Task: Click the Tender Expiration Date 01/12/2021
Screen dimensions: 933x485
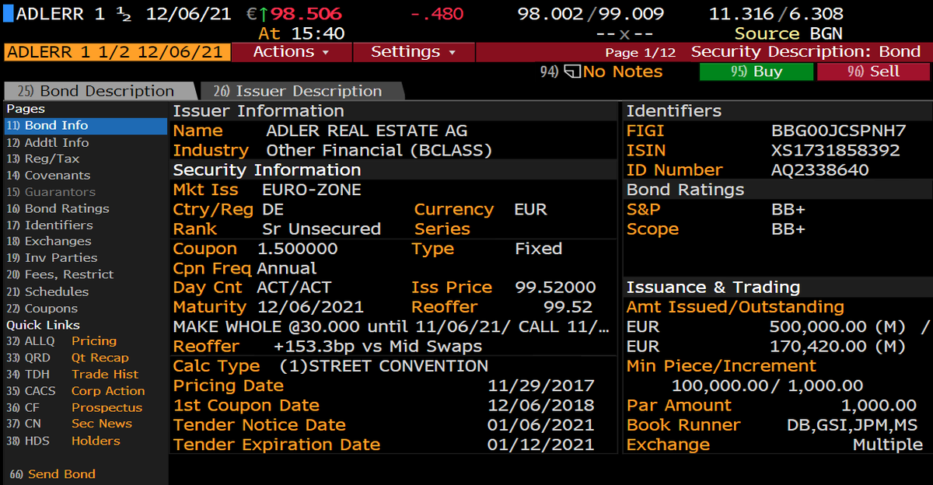Action: 541,445
